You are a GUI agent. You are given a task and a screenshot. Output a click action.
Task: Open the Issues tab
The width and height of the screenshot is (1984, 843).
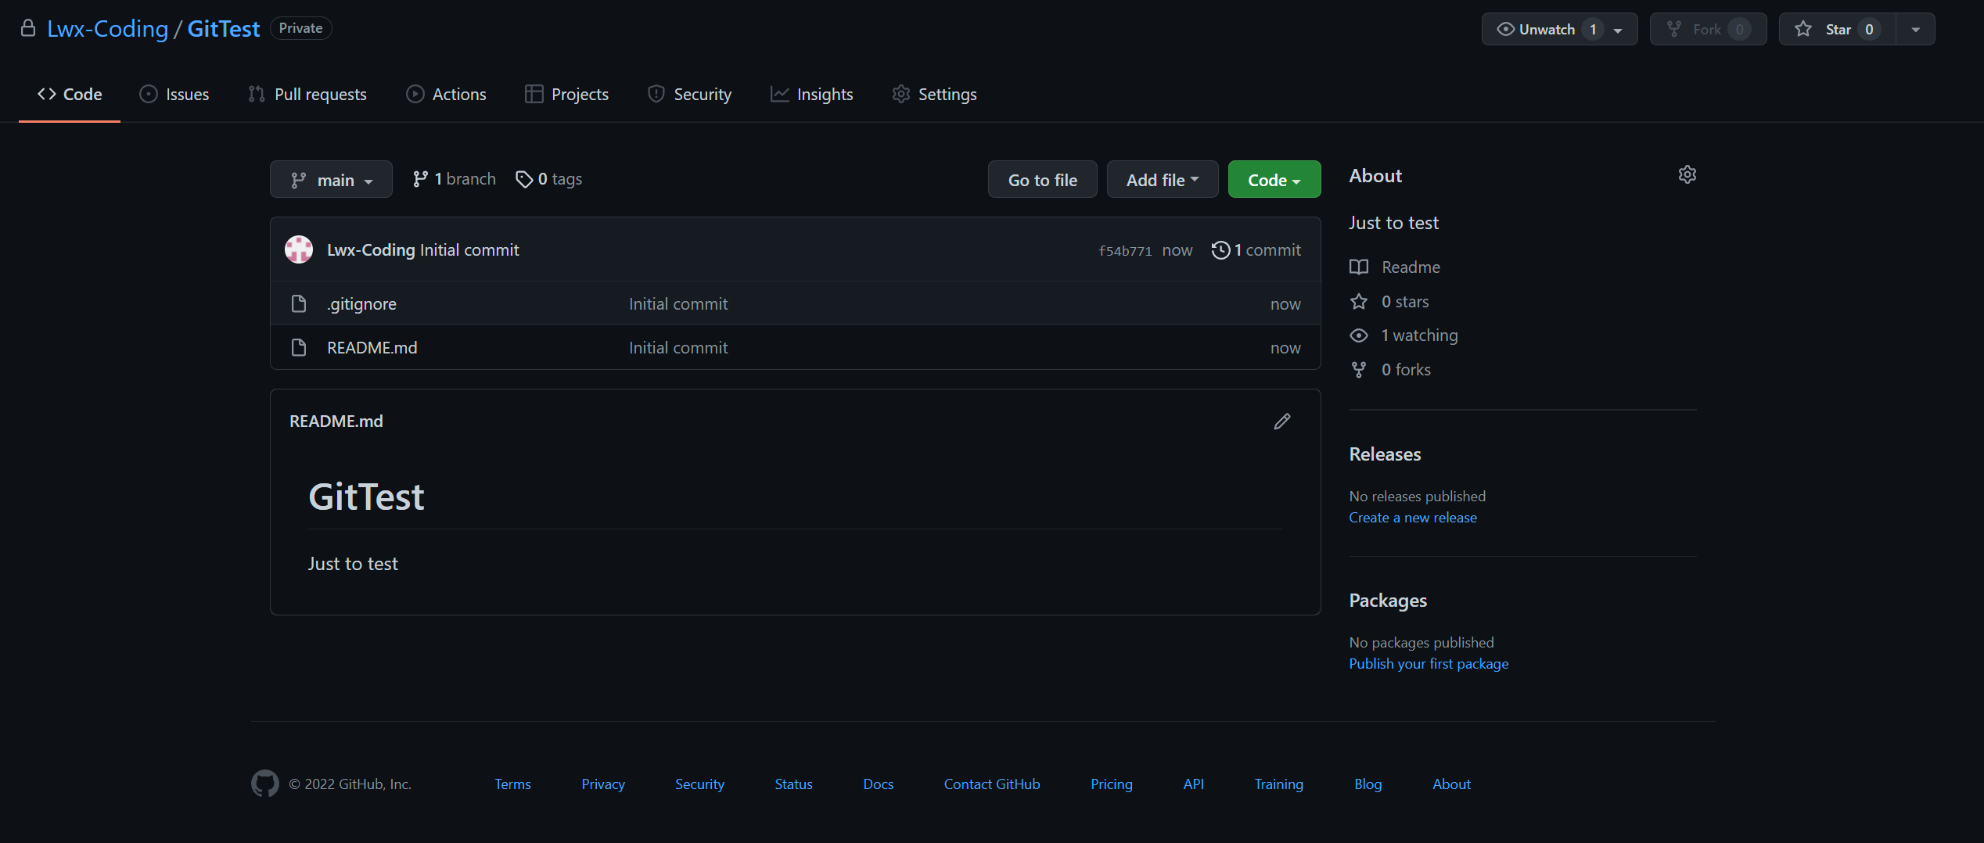point(174,94)
